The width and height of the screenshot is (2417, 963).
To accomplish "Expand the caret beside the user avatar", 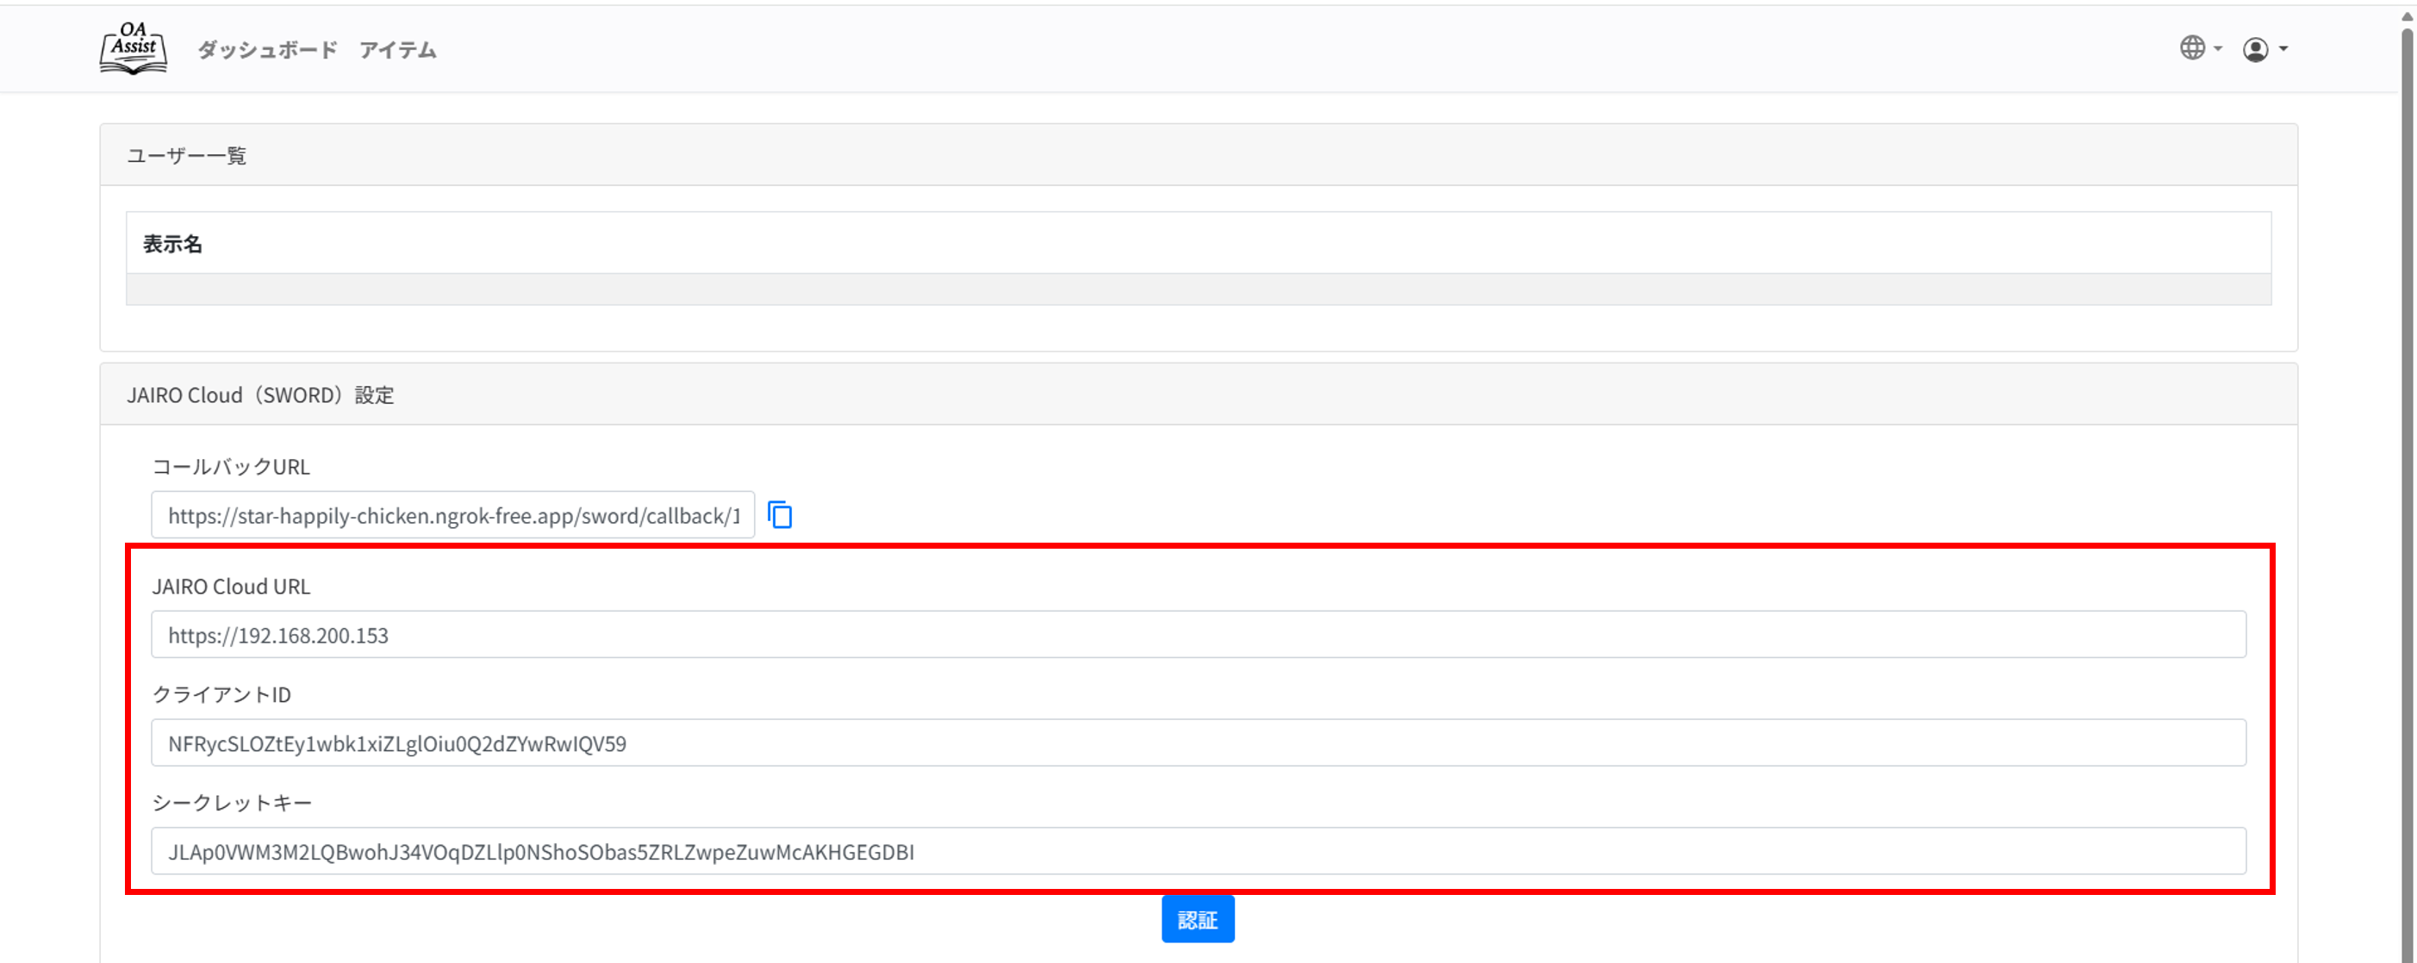I will coord(2283,49).
